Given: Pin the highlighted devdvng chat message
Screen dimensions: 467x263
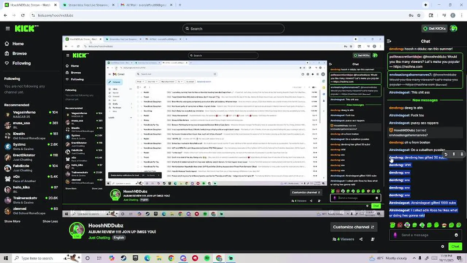Looking at the screenshot, I should point(454,155).
